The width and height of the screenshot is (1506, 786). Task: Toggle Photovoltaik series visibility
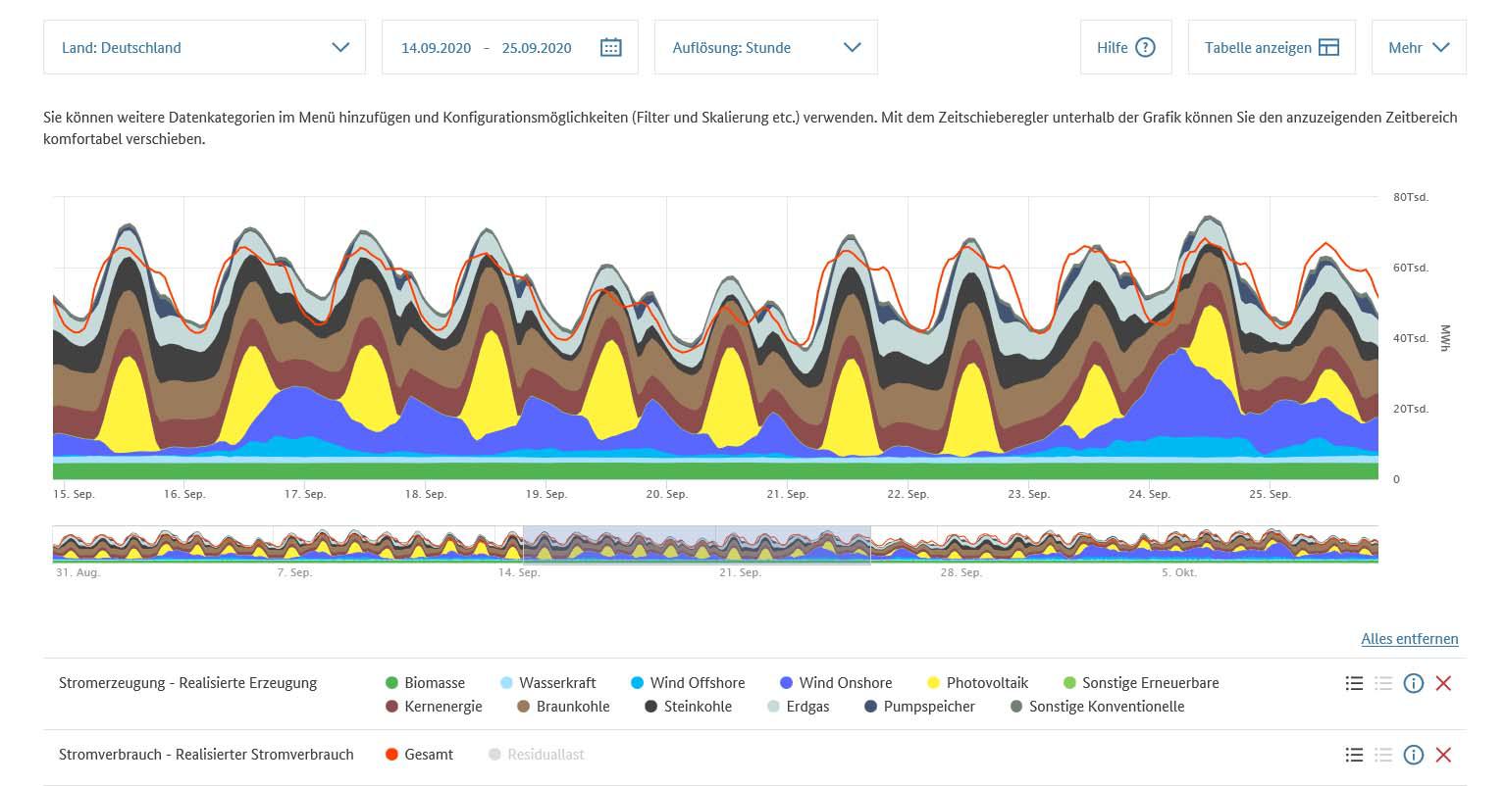[x=987, y=683]
